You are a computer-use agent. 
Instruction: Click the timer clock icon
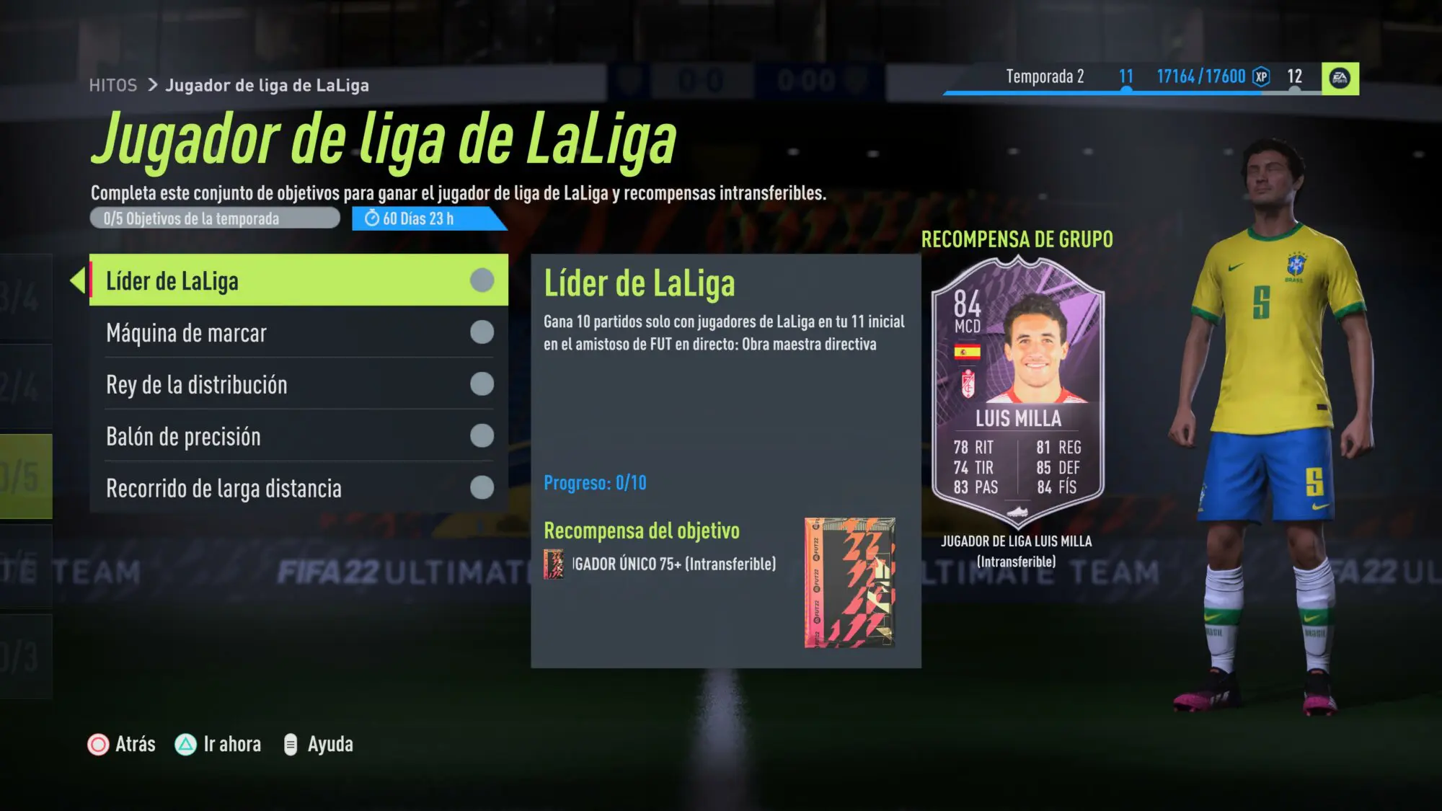point(372,218)
